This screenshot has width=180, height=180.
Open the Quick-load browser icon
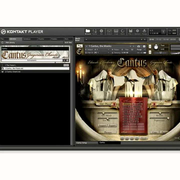click(122, 32)
